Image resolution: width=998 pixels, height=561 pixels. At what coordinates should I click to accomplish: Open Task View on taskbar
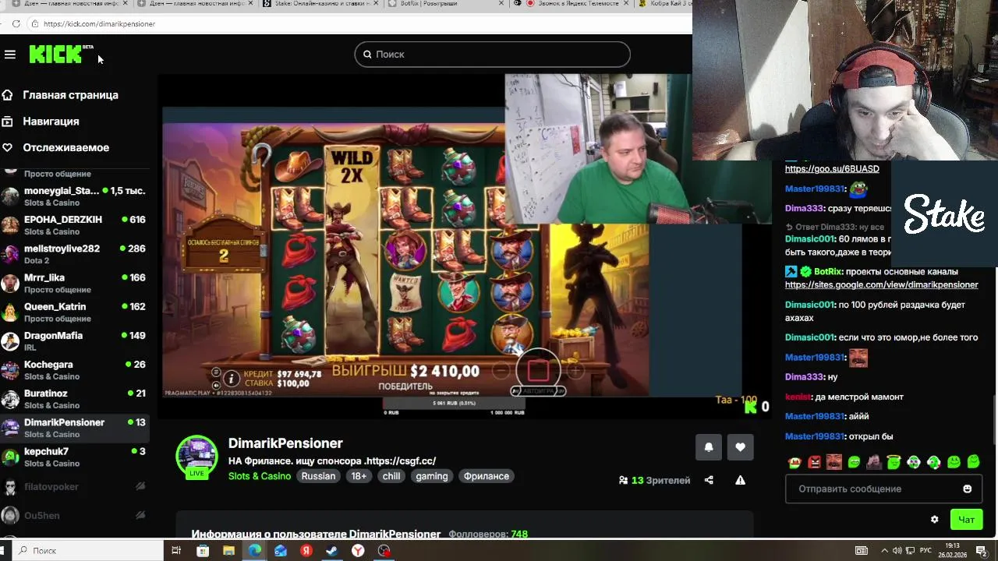coord(176,551)
